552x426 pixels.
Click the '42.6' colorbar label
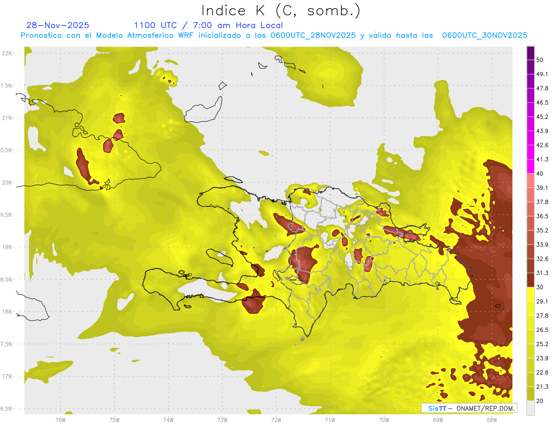coord(542,145)
